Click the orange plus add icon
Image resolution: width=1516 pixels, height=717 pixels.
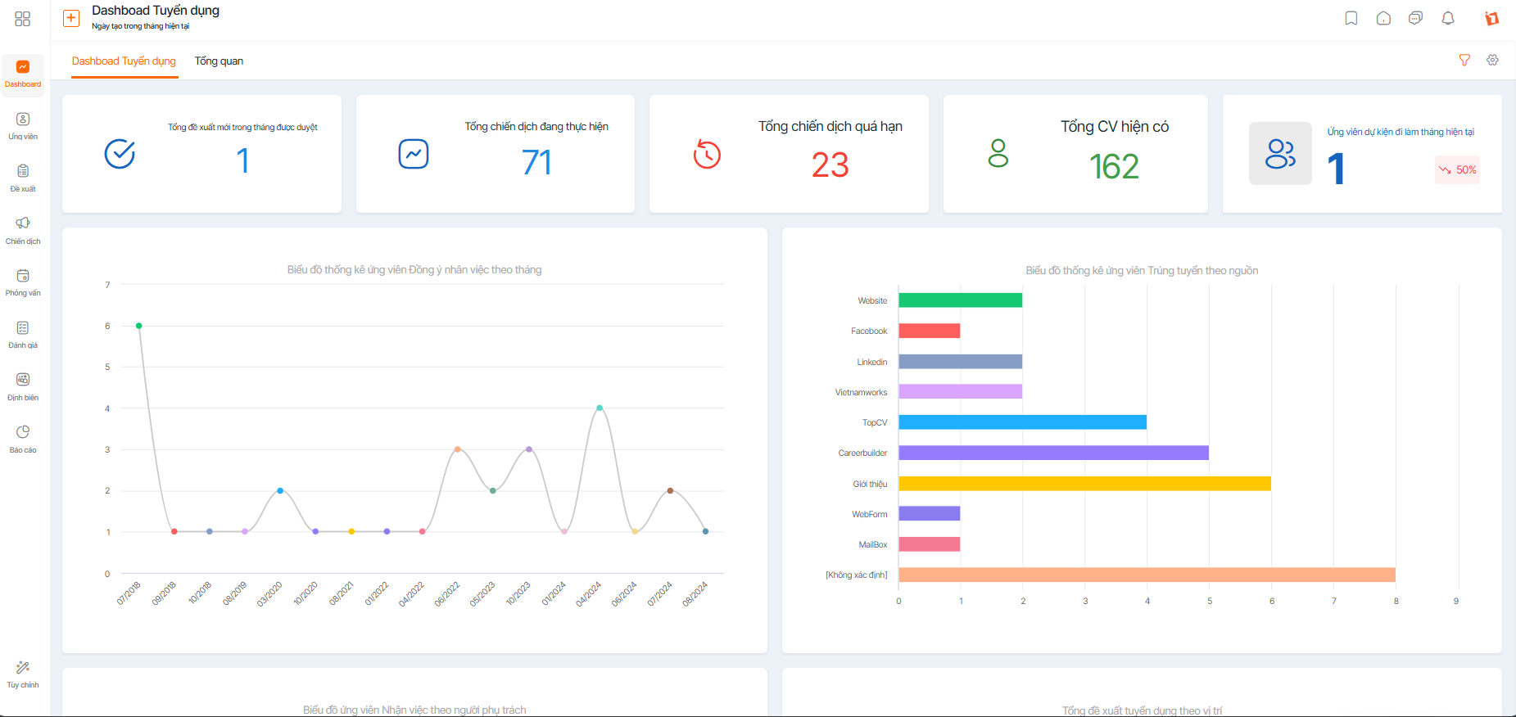click(x=72, y=18)
